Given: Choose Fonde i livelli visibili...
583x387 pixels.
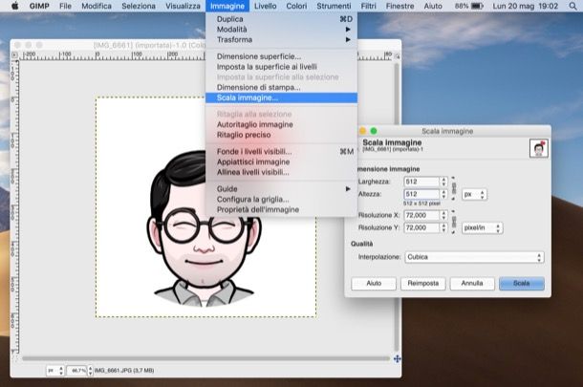Looking at the screenshot, I should click(x=281, y=152).
